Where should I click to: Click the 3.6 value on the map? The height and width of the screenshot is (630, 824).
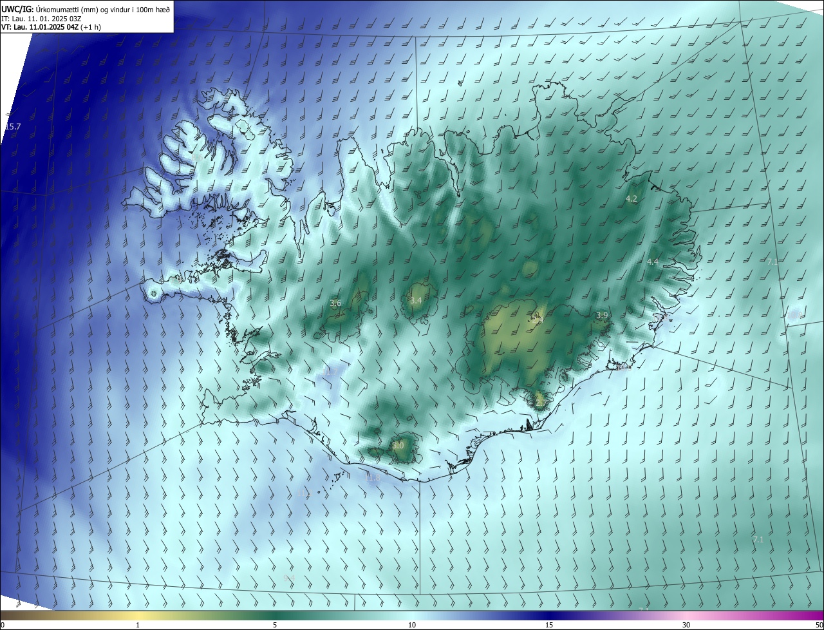pyautogui.click(x=335, y=303)
